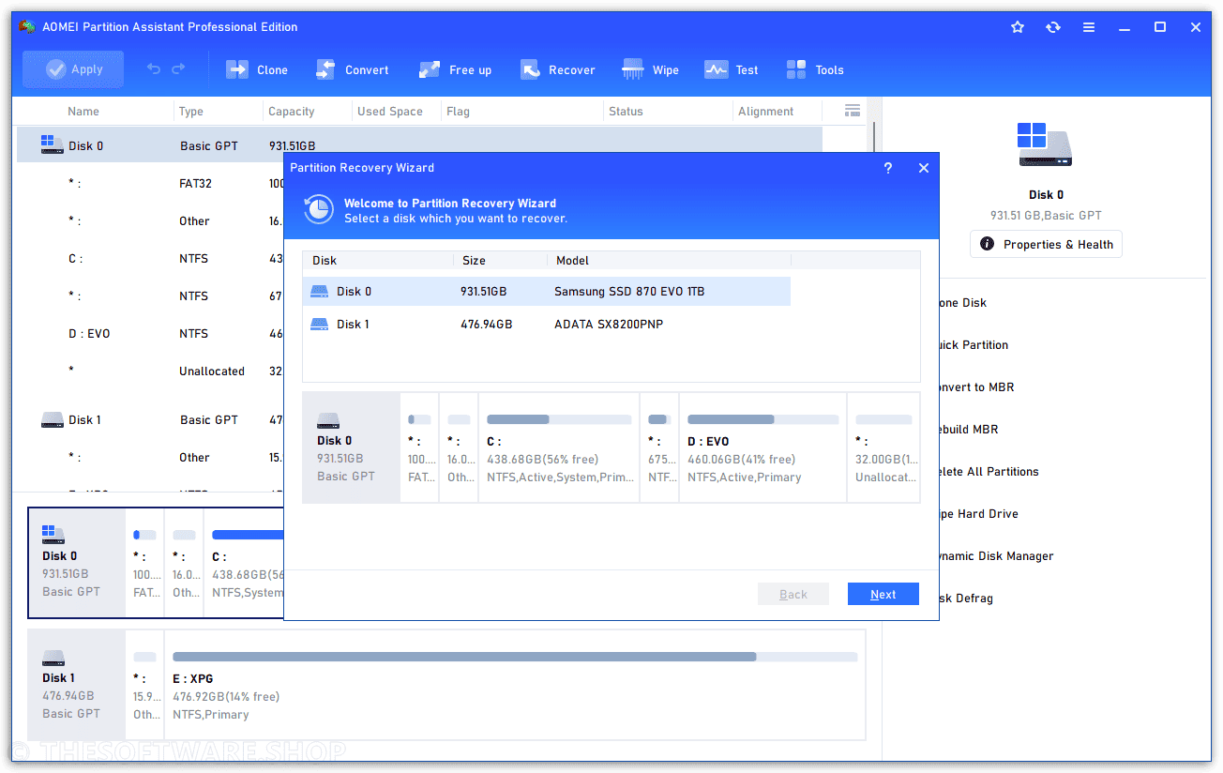Select the C: partition block in the wizard map
The height and width of the screenshot is (773, 1223).
click(x=559, y=447)
